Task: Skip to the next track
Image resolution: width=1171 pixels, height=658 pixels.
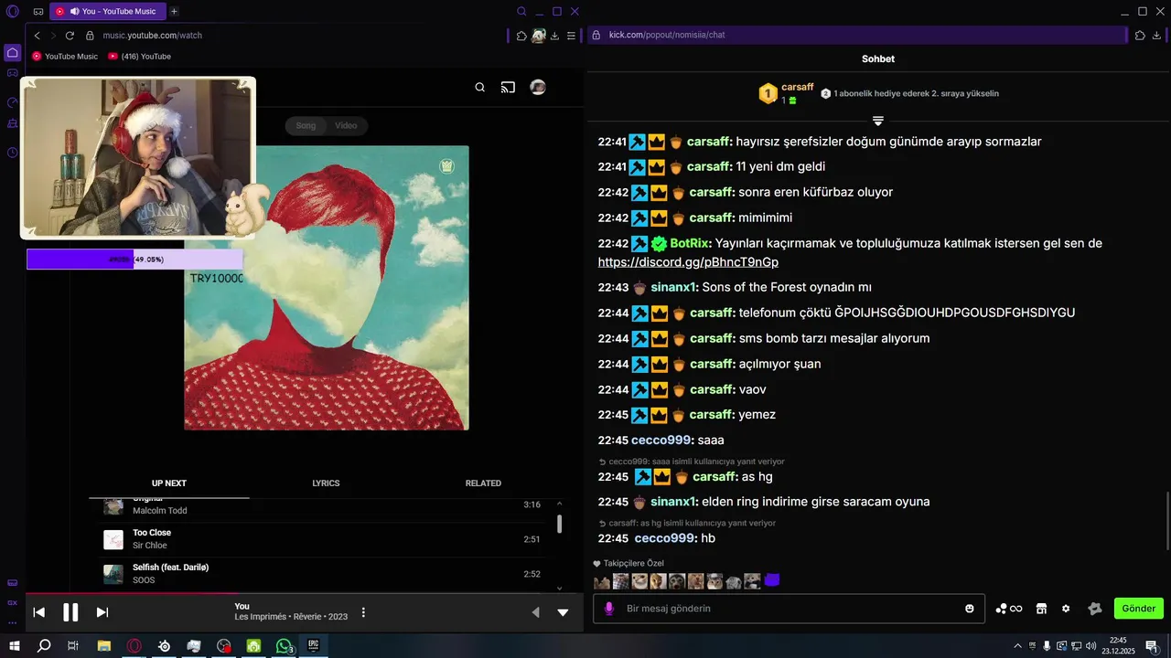Action: 102,612
